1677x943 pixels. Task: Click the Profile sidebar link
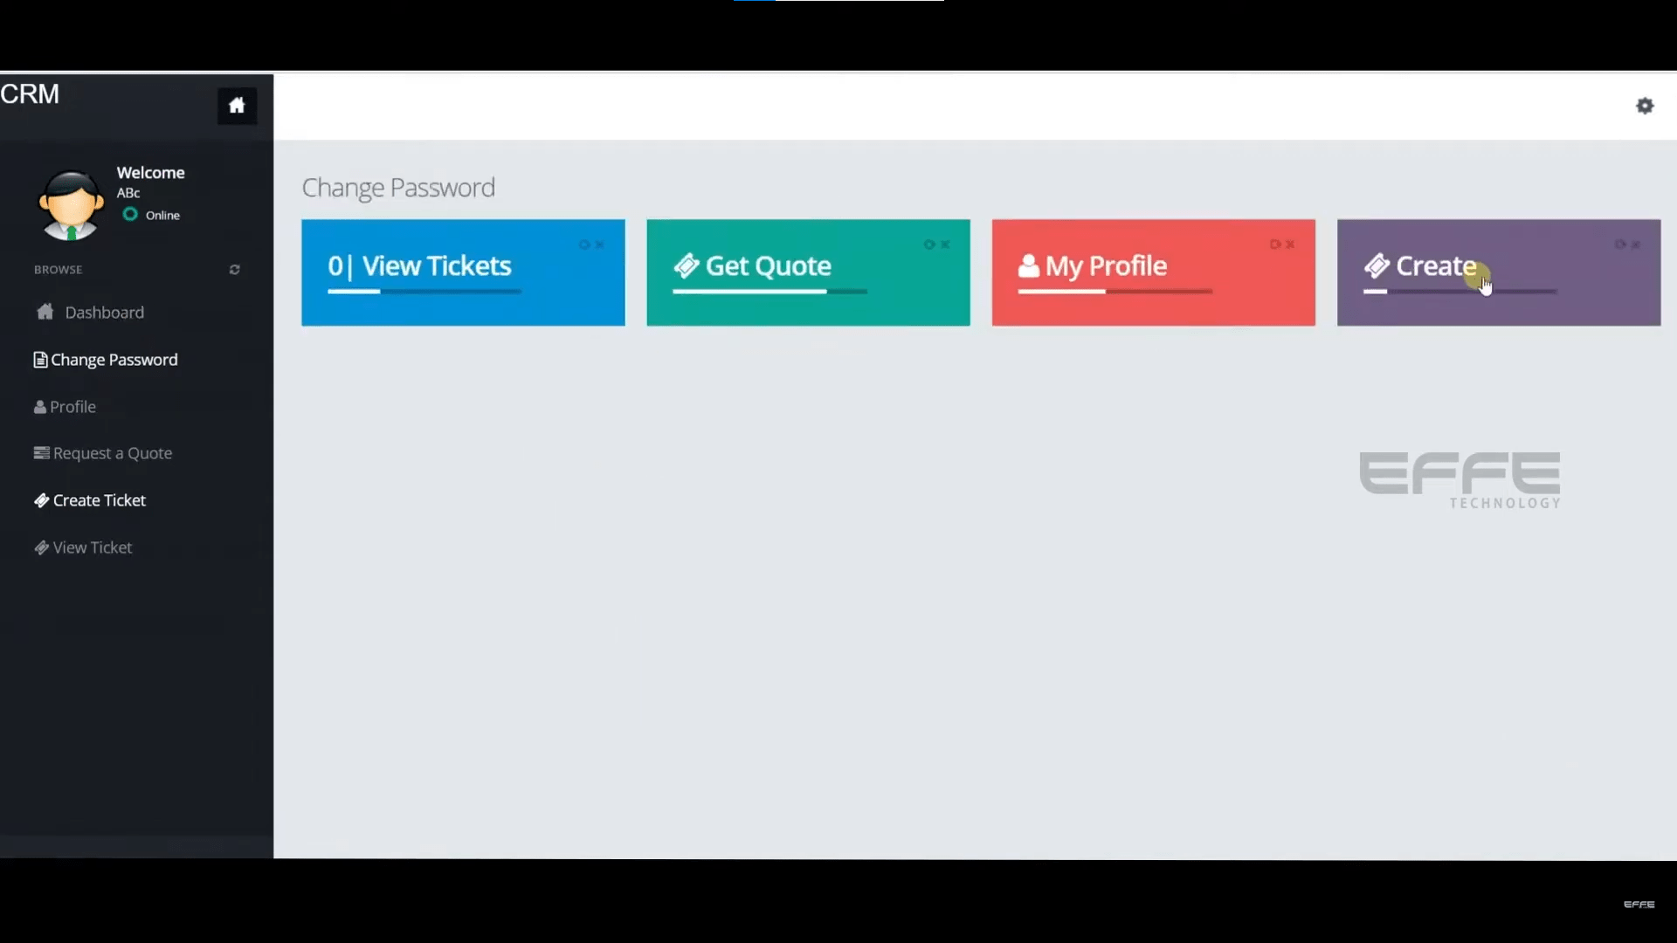click(72, 405)
